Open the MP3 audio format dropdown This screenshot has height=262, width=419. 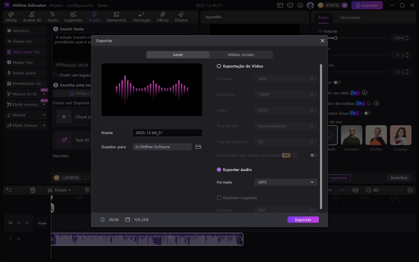coord(286,182)
